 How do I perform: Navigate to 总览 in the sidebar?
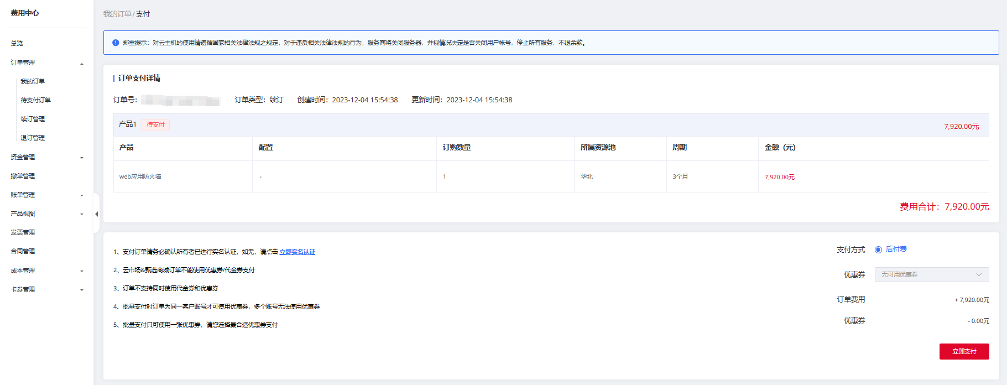click(x=17, y=43)
